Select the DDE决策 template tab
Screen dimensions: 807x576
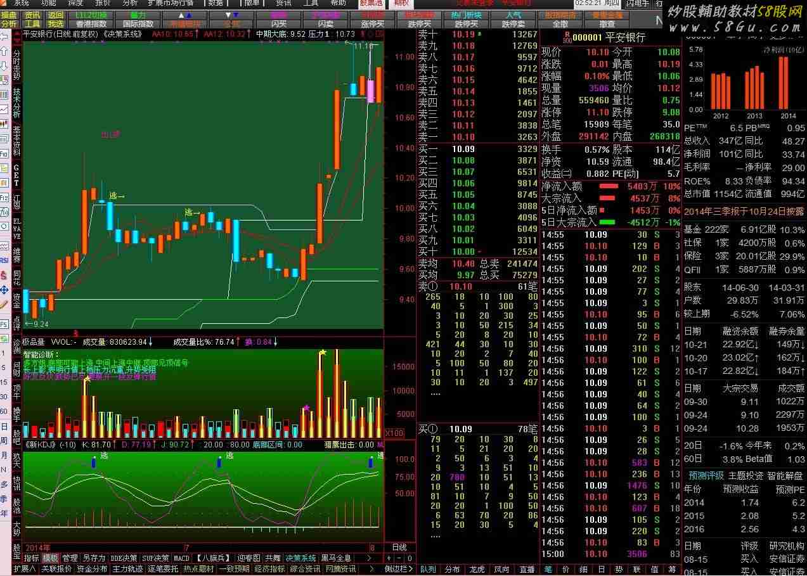click(x=124, y=558)
